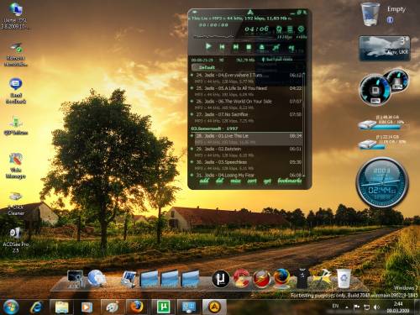Open Windows Explorer folder on taskbar
Image resolution: width=420 pixels, height=315 pixels.
tap(62, 307)
